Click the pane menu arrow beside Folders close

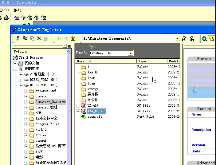[x=65, y=46]
